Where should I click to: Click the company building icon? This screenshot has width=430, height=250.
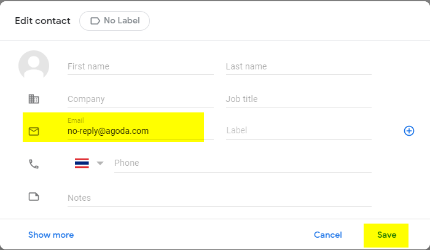[x=34, y=99]
